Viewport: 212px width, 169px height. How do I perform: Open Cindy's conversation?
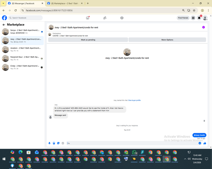22,67
